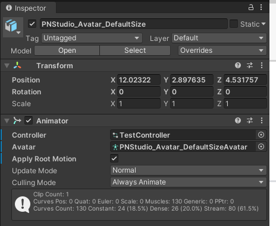Click the Model Open button
This screenshot has height=226, width=276.
pyautogui.click(x=67, y=50)
